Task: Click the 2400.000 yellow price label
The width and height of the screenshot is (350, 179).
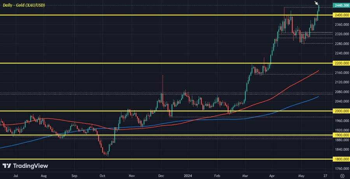Action: [341, 15]
